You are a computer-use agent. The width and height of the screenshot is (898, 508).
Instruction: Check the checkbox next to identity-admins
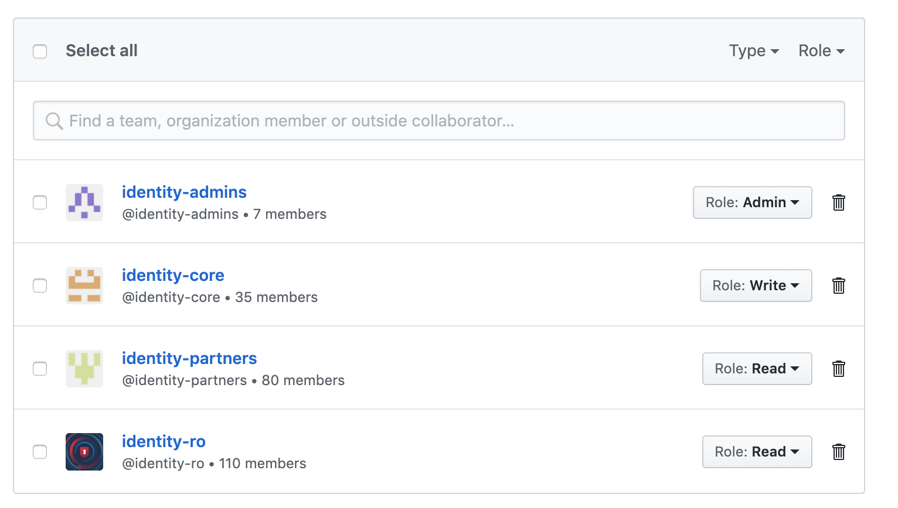pos(40,202)
